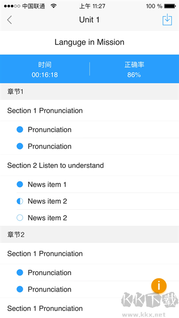Viewport: 179px width, 318px height.
Task: Tap the 章节1 chapter header
Action: pos(89,91)
